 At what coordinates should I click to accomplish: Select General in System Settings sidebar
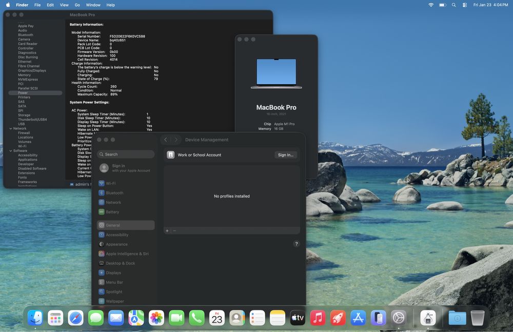tap(126, 225)
